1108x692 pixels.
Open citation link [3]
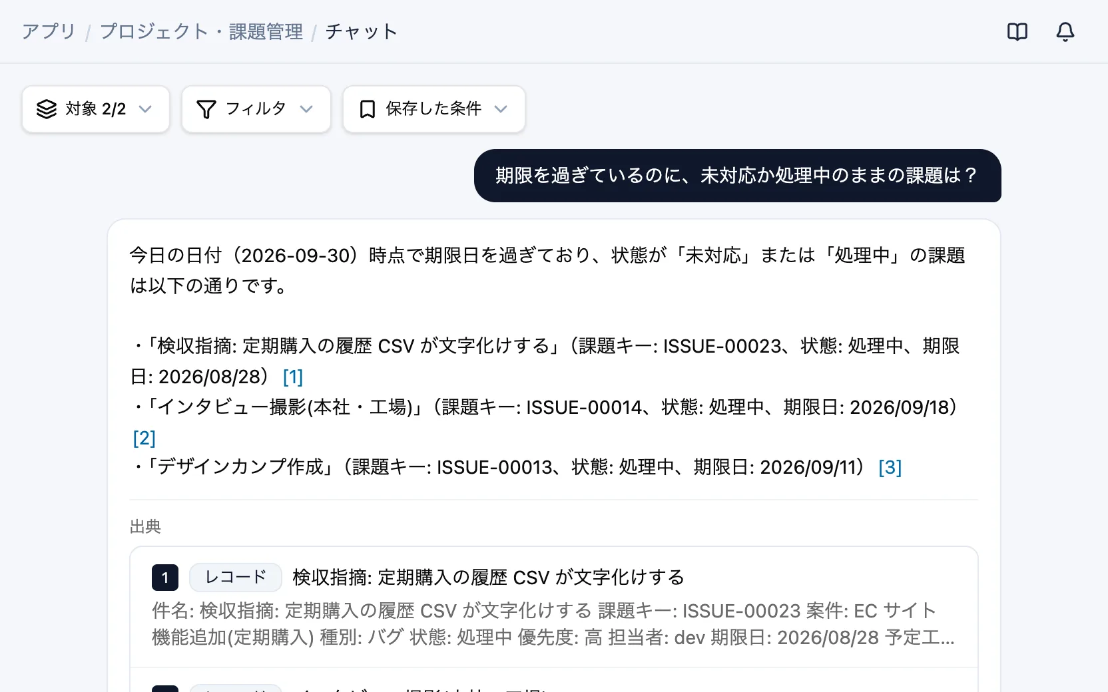click(x=890, y=467)
